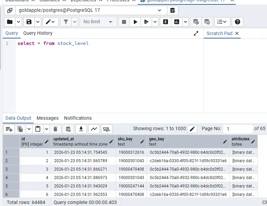Click the connection status plug icon
Image resolution: width=267 pixels, height=206 pixels.
coord(10,10)
